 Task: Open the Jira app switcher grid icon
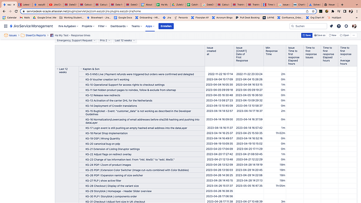pos(6,26)
